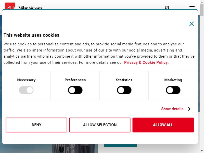Turn on the Marketing cookie switch
Image resolution: width=204 pixels, height=153 pixels.
173,90
